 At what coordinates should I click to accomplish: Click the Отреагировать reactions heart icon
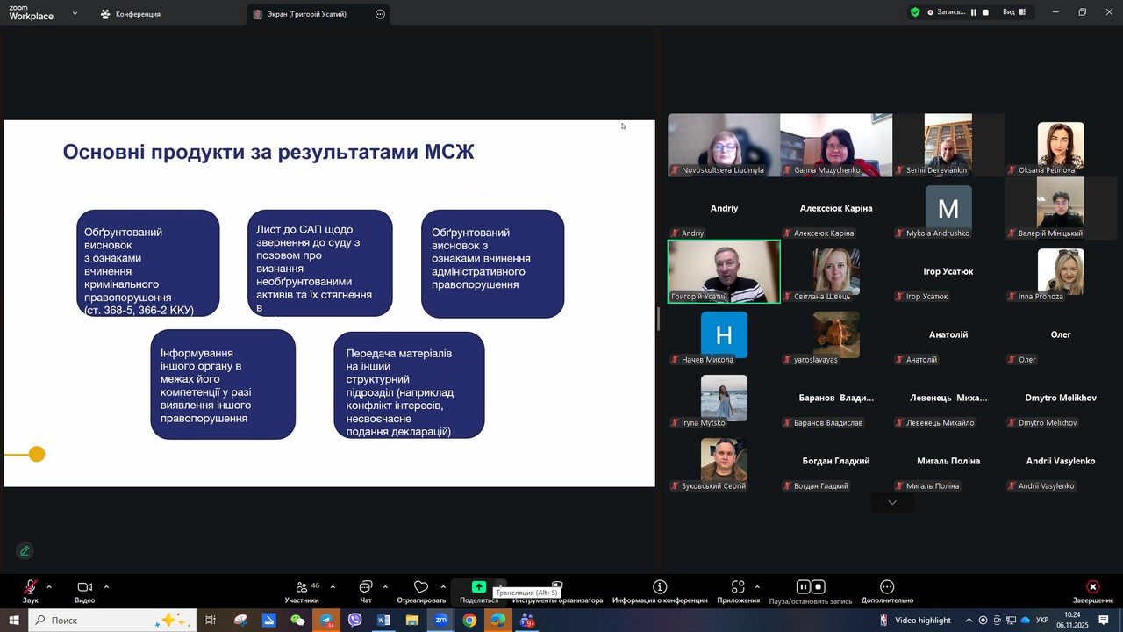421,587
